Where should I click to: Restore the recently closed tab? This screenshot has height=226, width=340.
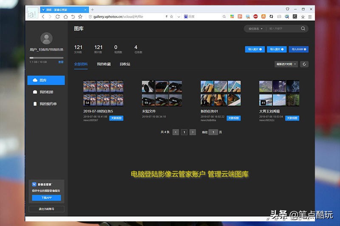click(73, 17)
